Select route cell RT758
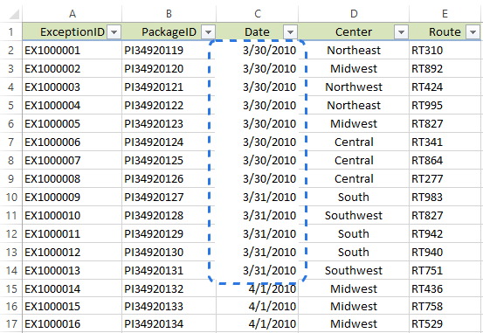The width and height of the screenshot is (483, 333). tap(445, 306)
